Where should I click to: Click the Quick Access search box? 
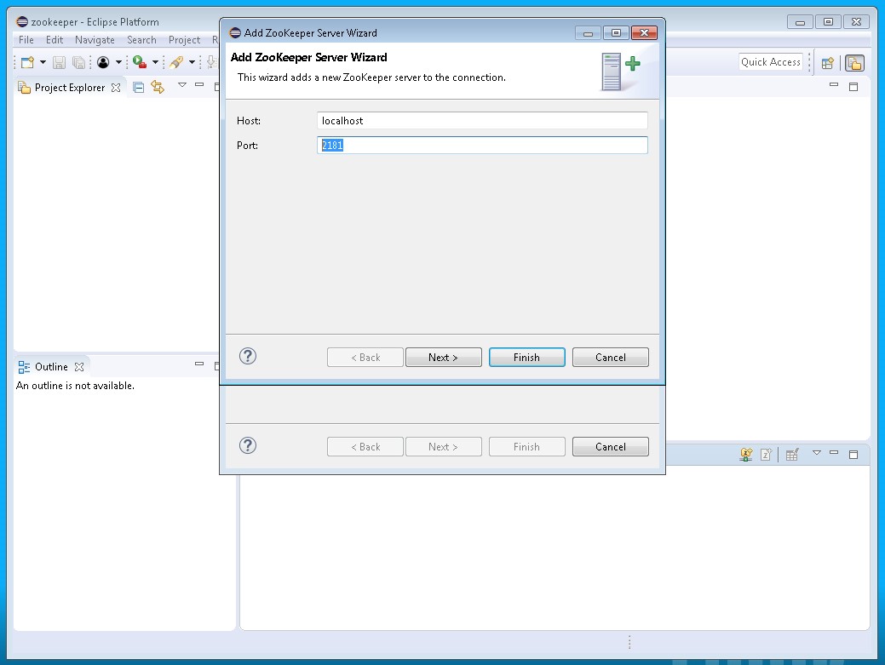coord(770,62)
